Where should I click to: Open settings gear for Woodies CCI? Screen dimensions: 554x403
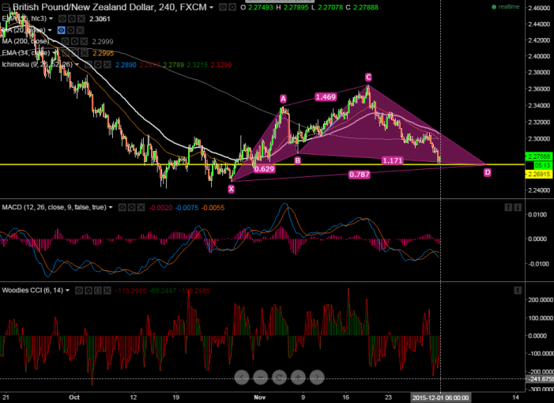pyautogui.click(x=89, y=290)
